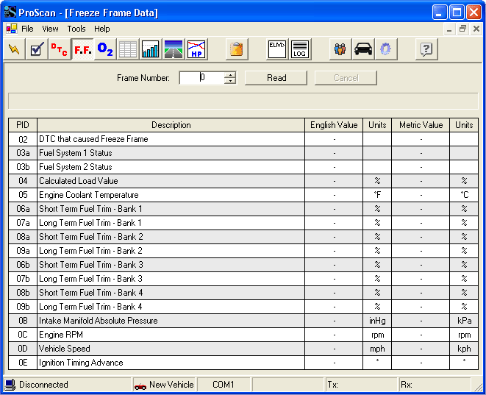The image size is (486, 395).
Task: Click the red car New Vehicle icon
Action: [x=140, y=385]
